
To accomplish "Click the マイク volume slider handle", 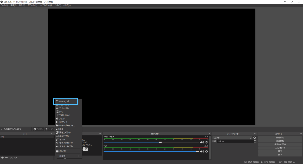I will coord(198,152).
